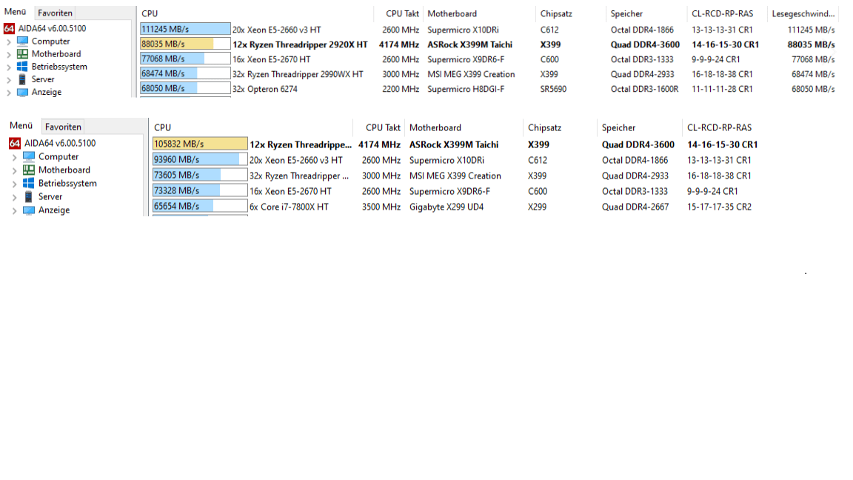This screenshot has width=853, height=480.
Task: Click SR5690 chipset cell
Action: coord(553,89)
